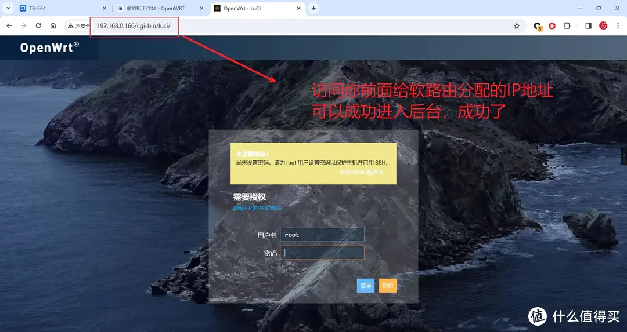
Task: Close the 虚拟机工作站 - OpenWRT tab
Action: (x=201, y=8)
